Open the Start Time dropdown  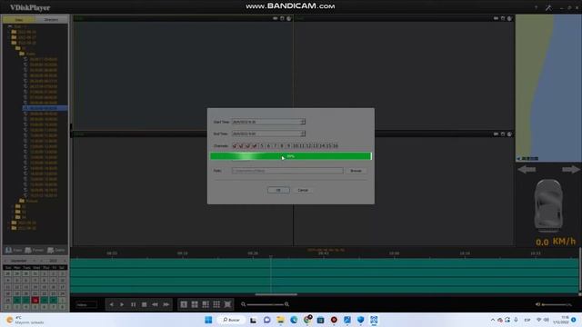click(x=303, y=122)
